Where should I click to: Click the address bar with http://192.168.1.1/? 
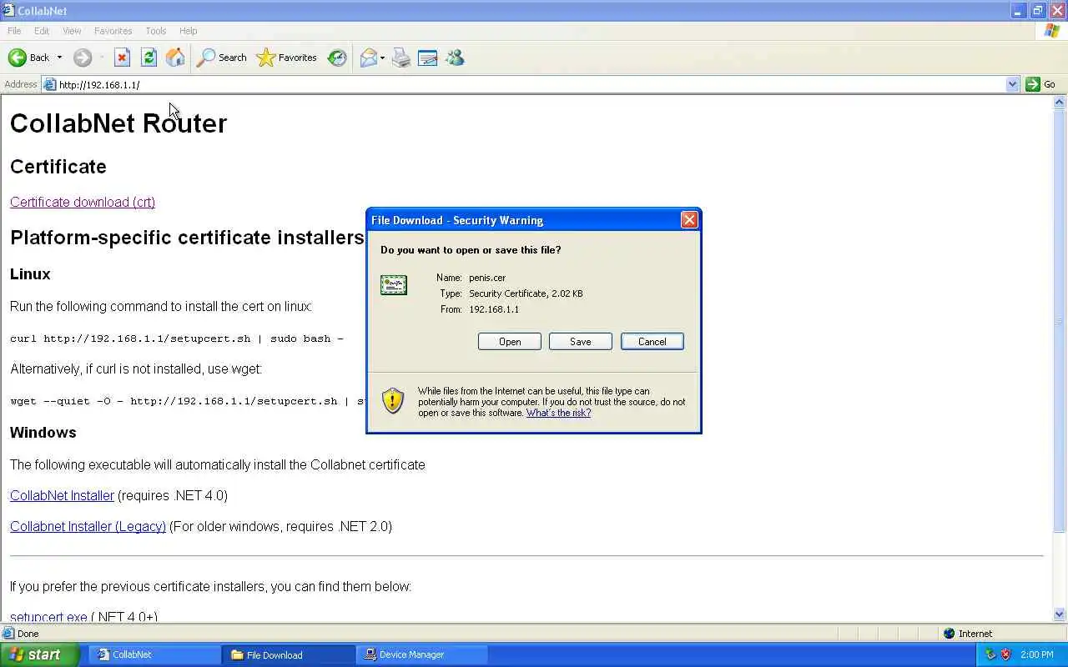[x=530, y=84]
